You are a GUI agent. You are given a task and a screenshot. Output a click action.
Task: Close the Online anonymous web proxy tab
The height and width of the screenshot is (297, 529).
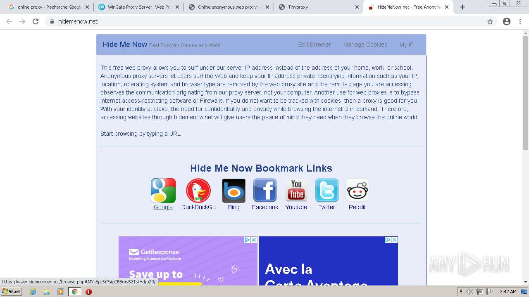pos(267,7)
